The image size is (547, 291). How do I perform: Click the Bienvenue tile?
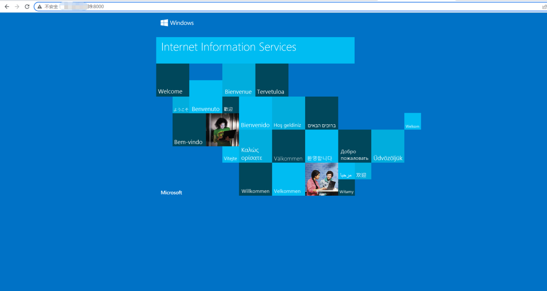(239, 80)
